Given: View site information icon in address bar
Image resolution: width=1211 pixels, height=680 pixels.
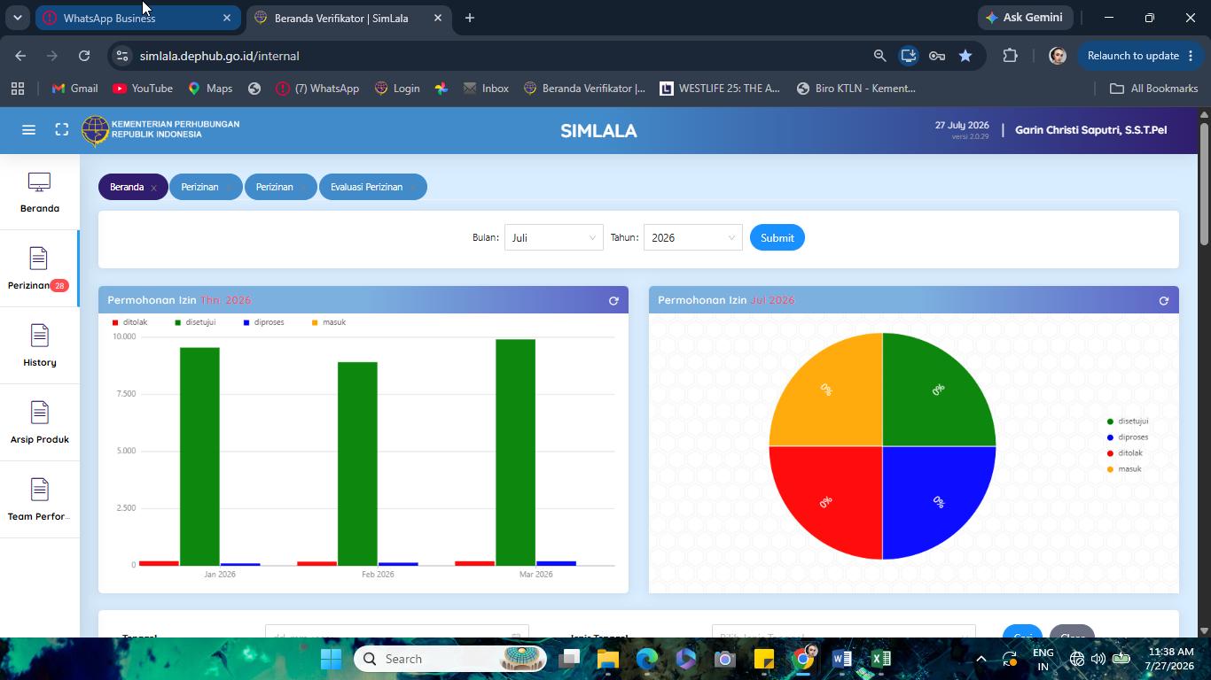Looking at the screenshot, I should click(122, 56).
